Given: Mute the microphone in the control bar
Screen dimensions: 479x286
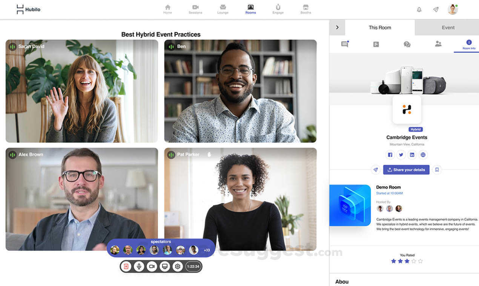Looking at the screenshot, I should [139, 266].
